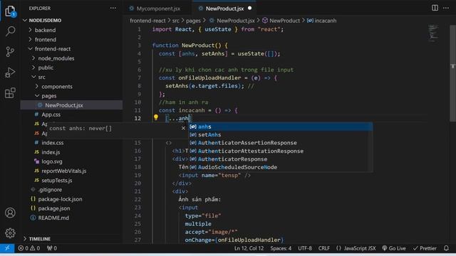Select AuthenticatorResponse suggestion
This screenshot has width=456, height=256.
(x=280, y=159)
